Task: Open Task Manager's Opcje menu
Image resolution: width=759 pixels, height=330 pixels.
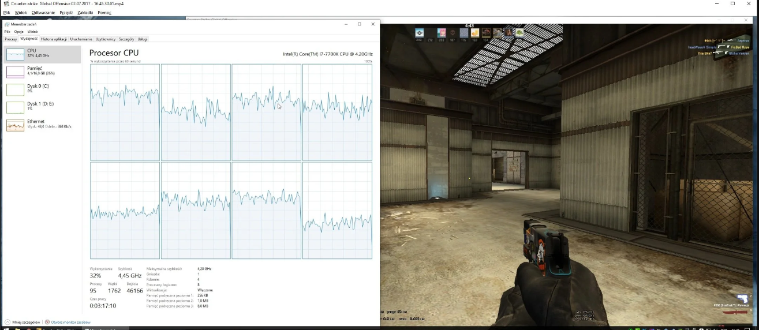Action: coord(19,32)
